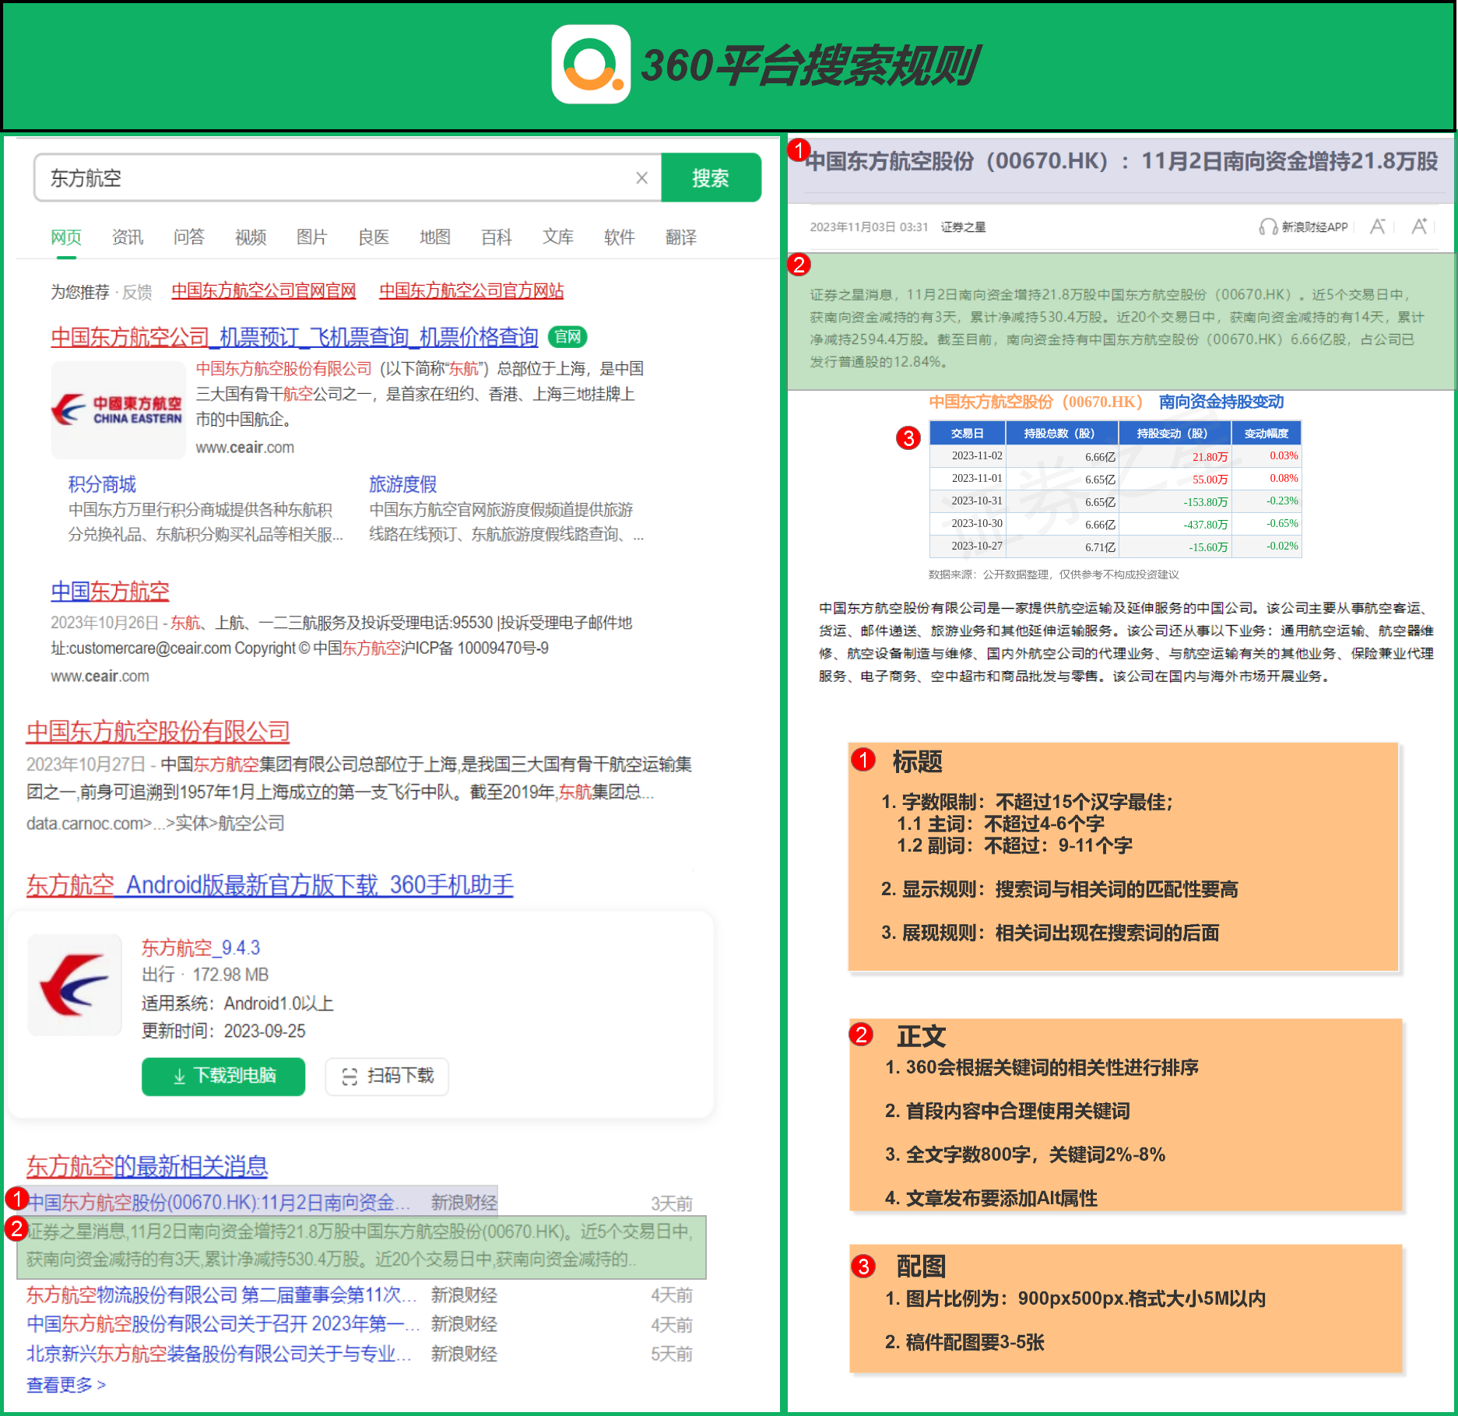Viewport: 1458px width, 1416px height.
Task: Open news 中国东方航空股份(00670.HK):11月2日南向资金
Action: pos(219,1203)
